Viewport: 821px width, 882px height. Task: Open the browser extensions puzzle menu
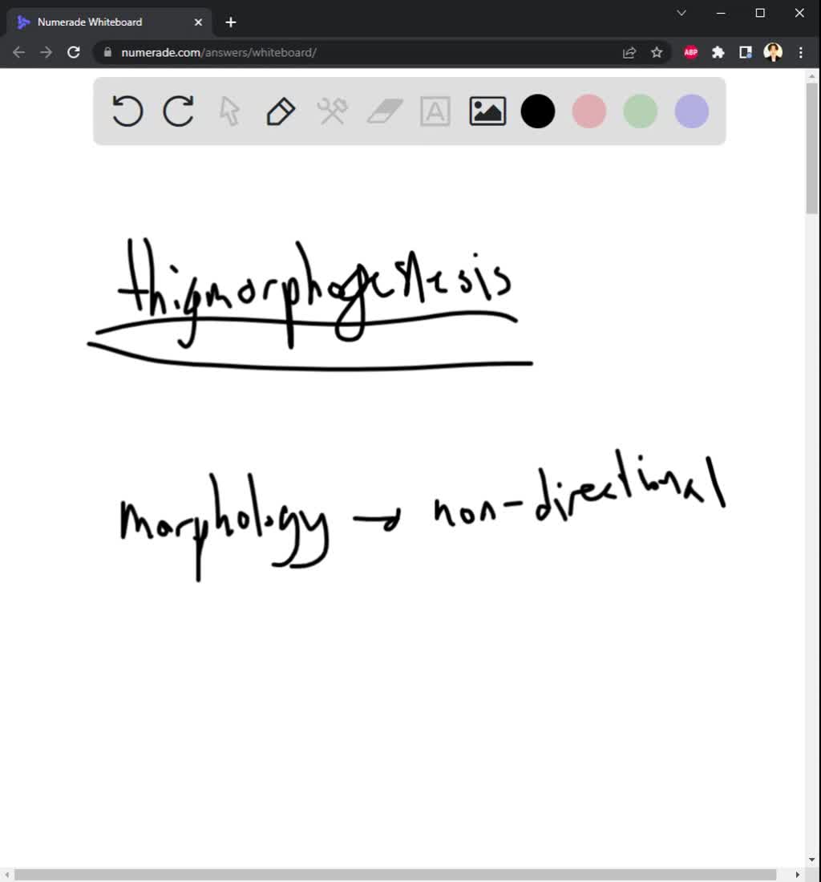[x=718, y=51]
